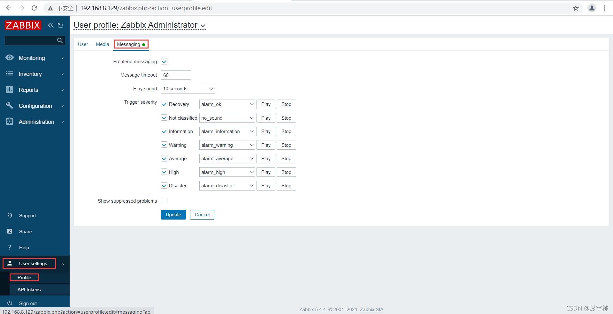Open the alarm_ok sound dropdown

pos(227,104)
